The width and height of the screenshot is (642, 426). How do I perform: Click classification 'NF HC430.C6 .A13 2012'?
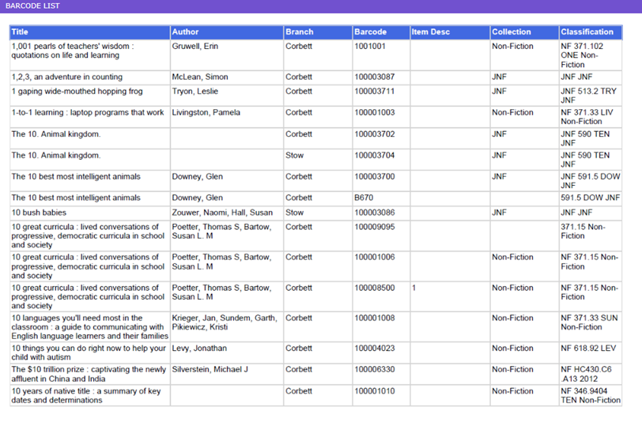click(x=586, y=374)
